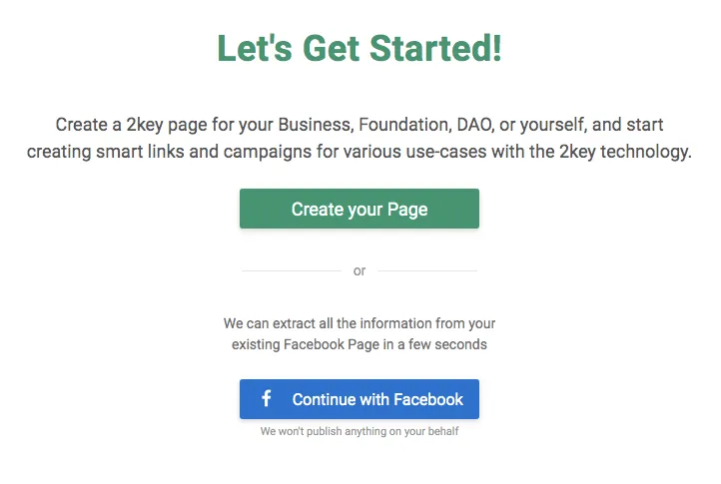Image resolution: width=721 pixels, height=484 pixels.
Task: Click the line left of 'or'
Action: click(x=292, y=270)
